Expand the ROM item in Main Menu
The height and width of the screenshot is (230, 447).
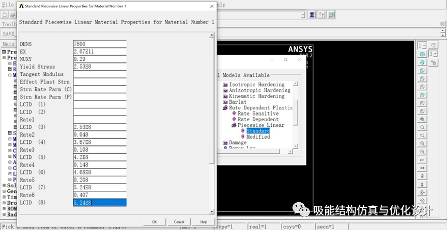[4, 209]
